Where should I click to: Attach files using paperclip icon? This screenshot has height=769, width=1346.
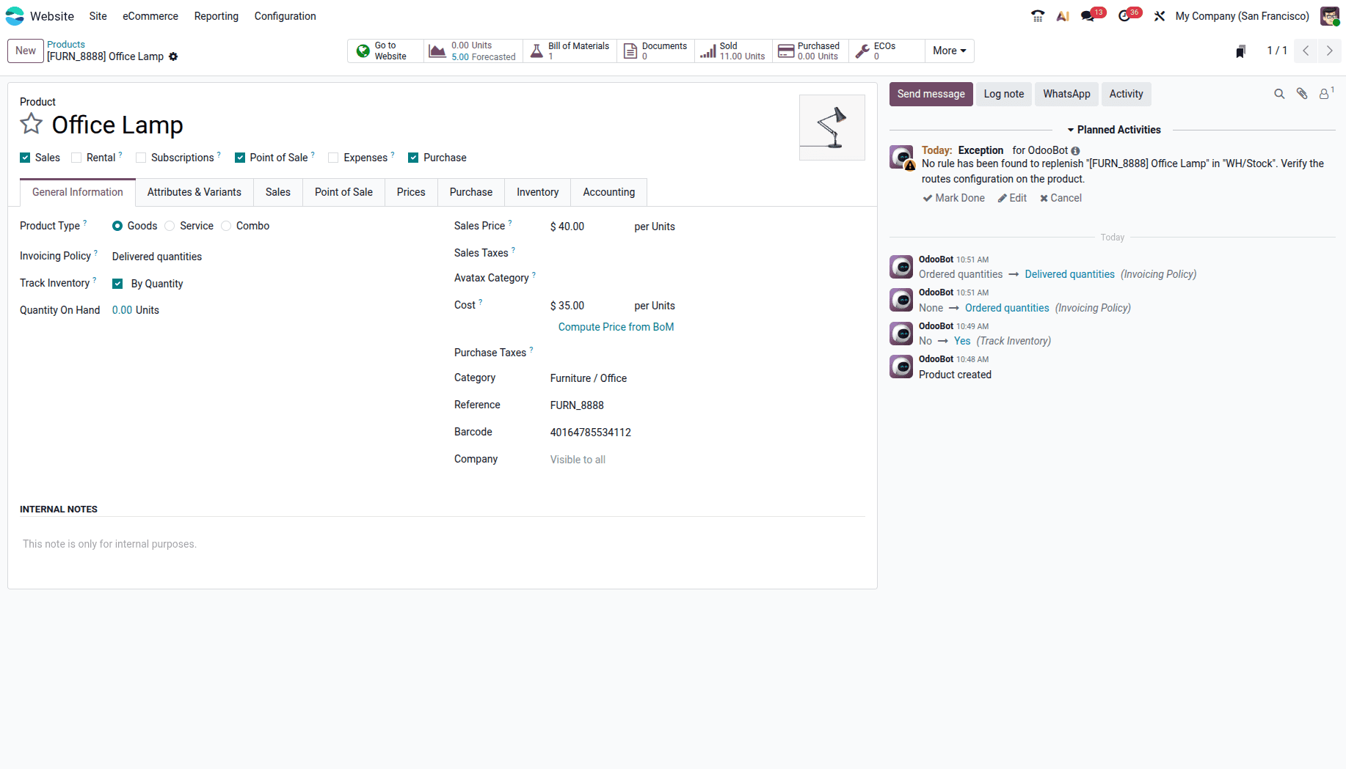tap(1302, 94)
